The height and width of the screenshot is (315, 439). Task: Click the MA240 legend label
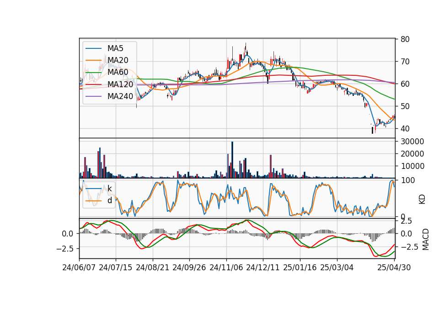pos(120,96)
